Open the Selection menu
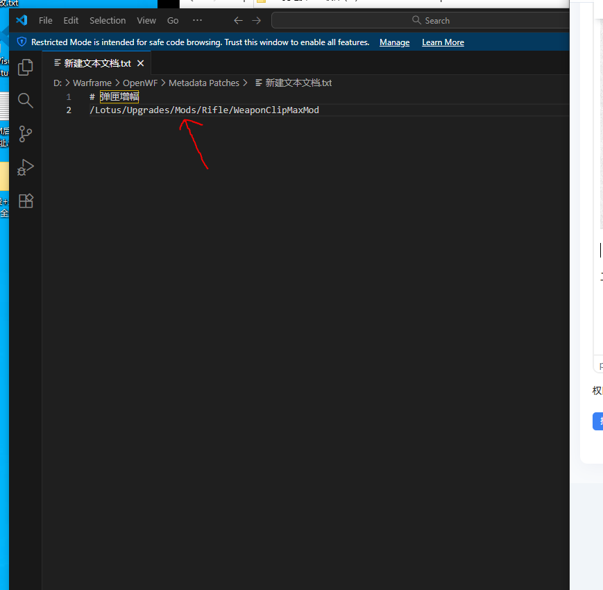This screenshot has height=590, width=603. tap(108, 20)
